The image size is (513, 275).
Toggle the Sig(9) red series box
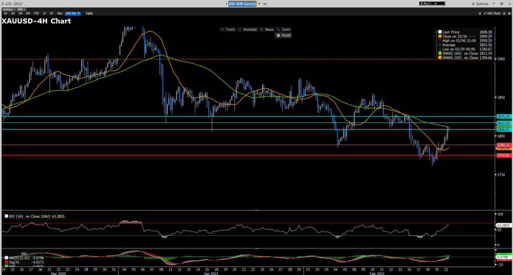coord(6,262)
